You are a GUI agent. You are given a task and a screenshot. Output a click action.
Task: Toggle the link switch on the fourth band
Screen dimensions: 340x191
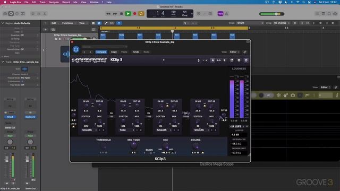tap(205, 106)
